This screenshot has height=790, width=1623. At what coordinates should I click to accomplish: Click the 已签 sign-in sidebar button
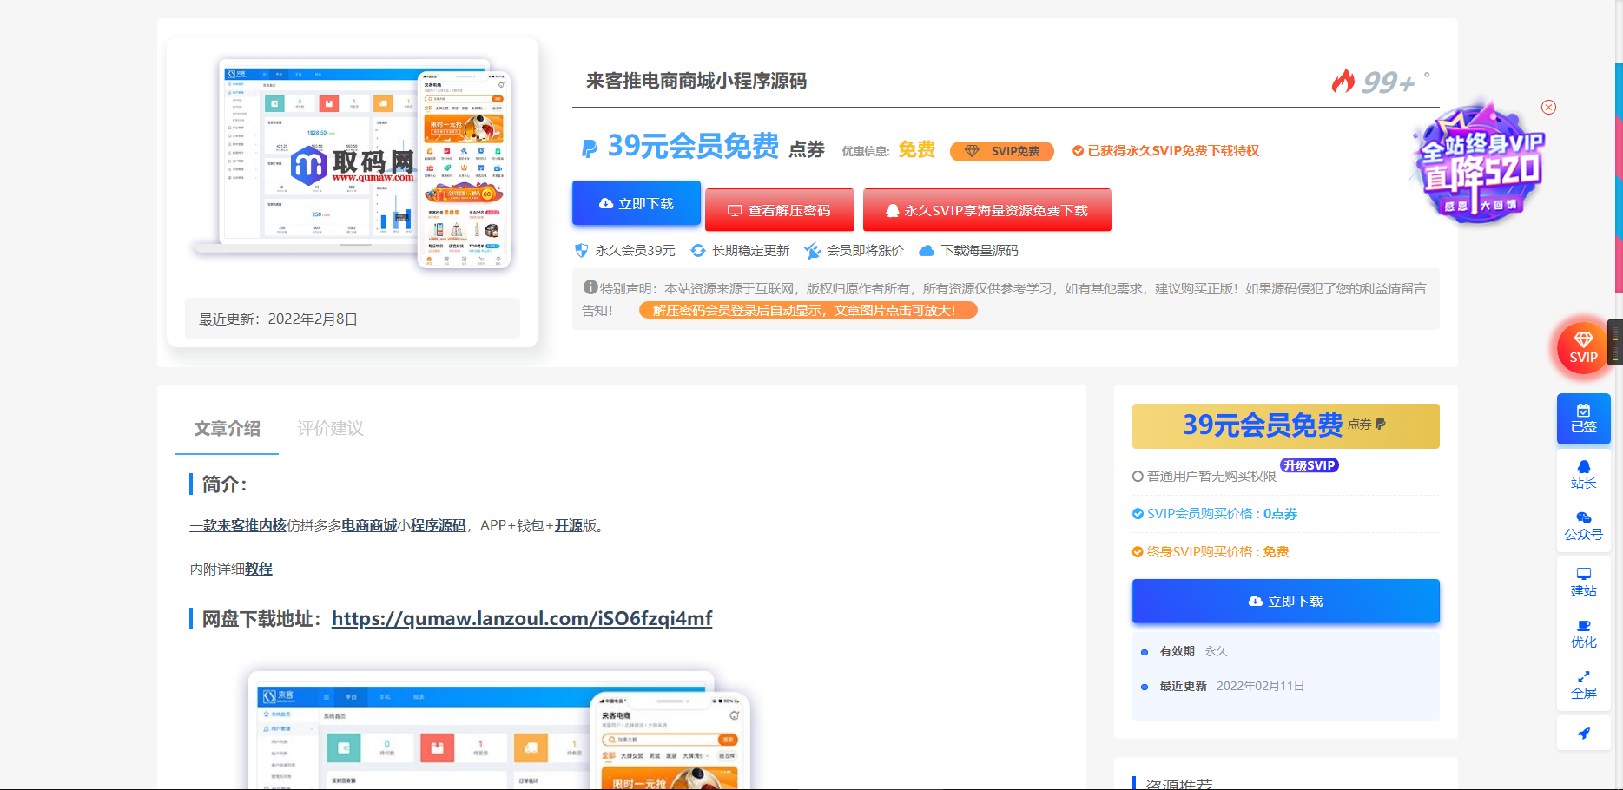(1583, 418)
